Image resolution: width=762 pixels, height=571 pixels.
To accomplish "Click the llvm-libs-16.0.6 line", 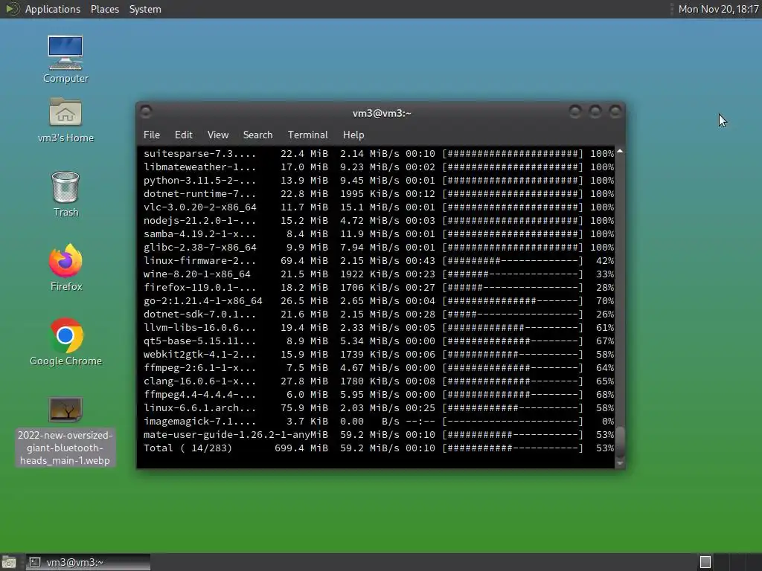I will coord(379,327).
